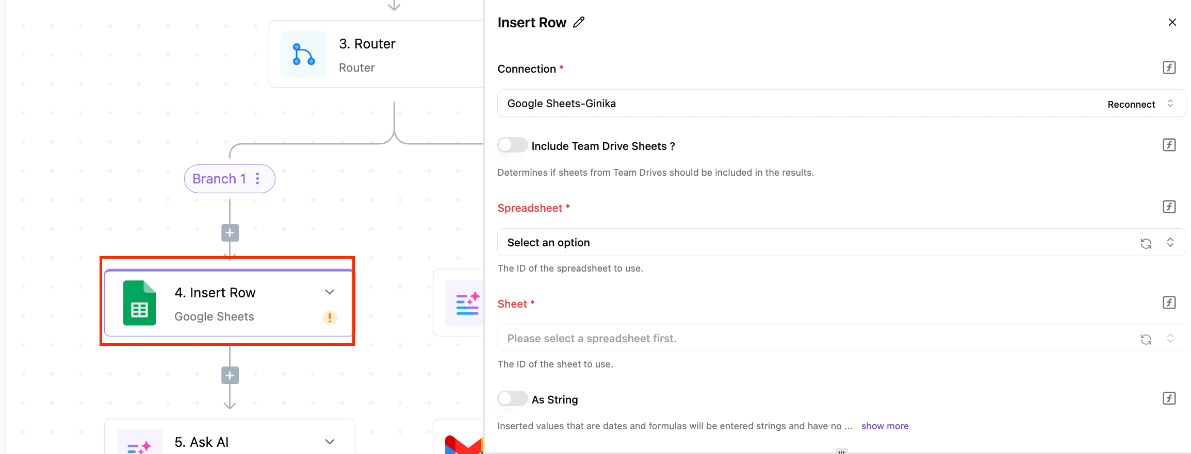Expand the Insert Row step chevron
The image size is (1191, 454).
pyautogui.click(x=330, y=292)
